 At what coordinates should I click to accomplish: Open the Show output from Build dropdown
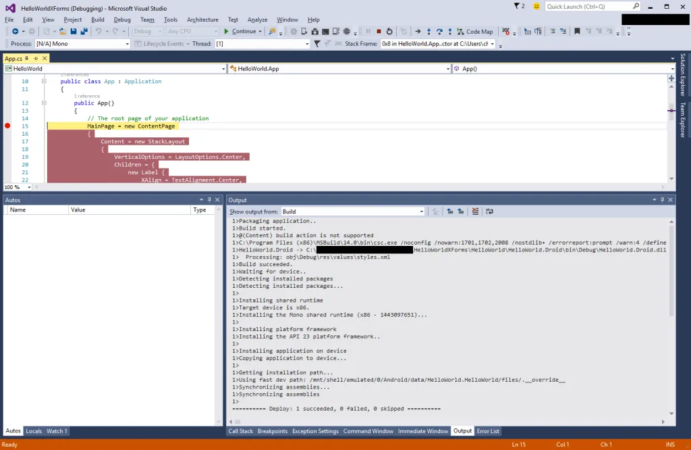tap(353, 211)
